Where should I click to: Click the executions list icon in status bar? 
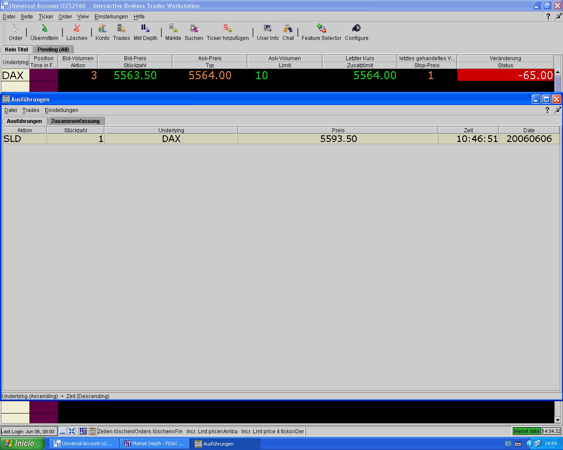click(92, 431)
